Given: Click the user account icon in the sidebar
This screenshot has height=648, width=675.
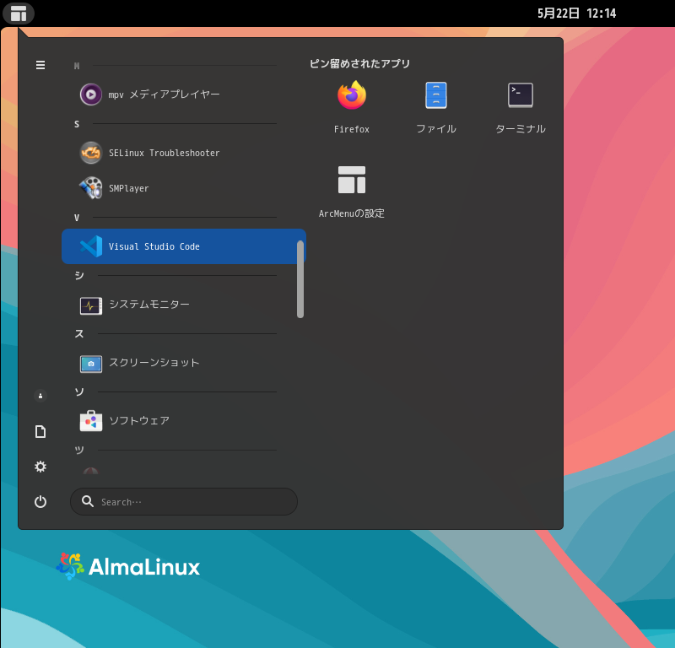Looking at the screenshot, I should point(40,396).
